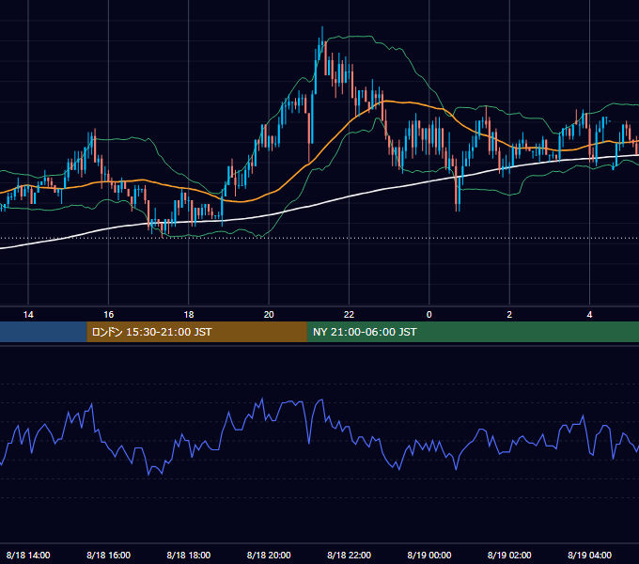Click the '20' hour label on price chart axis

(x=269, y=315)
